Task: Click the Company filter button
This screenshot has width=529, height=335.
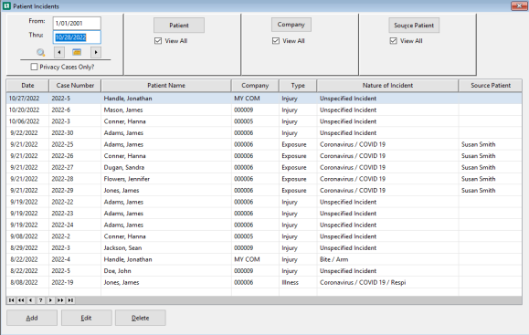Action: (x=291, y=25)
